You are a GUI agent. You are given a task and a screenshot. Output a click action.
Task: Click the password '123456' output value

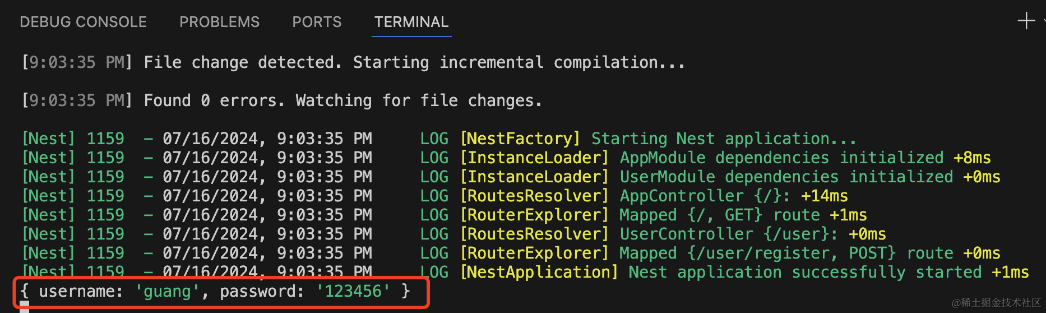tap(353, 291)
